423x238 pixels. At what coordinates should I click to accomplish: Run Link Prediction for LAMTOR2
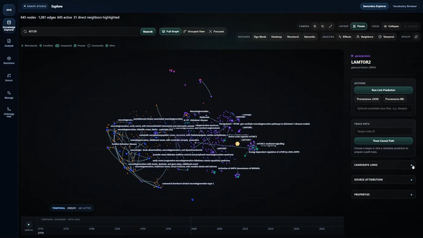(x=383, y=90)
